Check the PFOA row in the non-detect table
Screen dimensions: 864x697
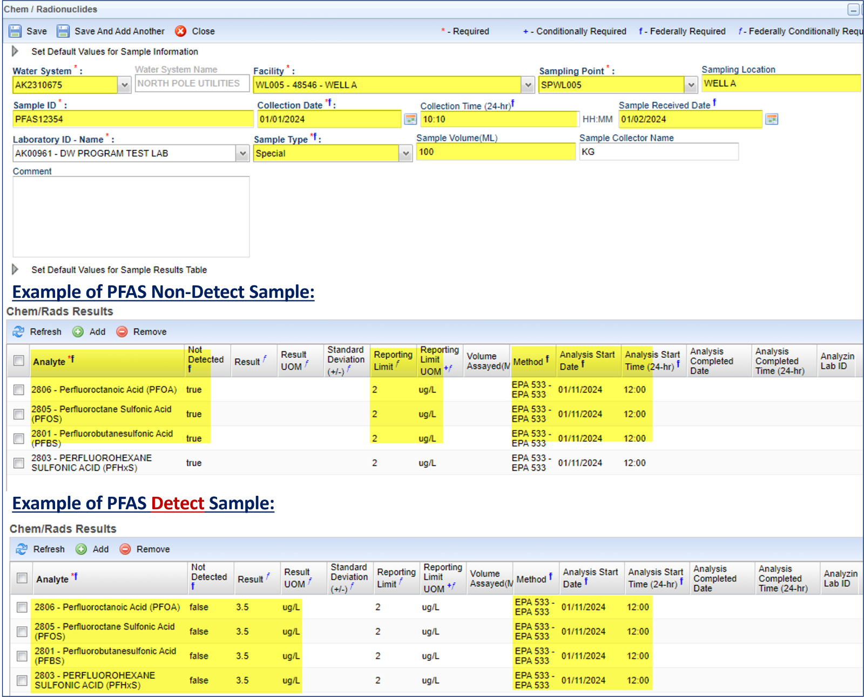(19, 389)
